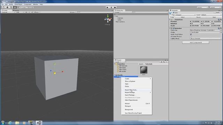Open Transform help book icon
The height and width of the screenshot is (125, 223).
[219, 19]
